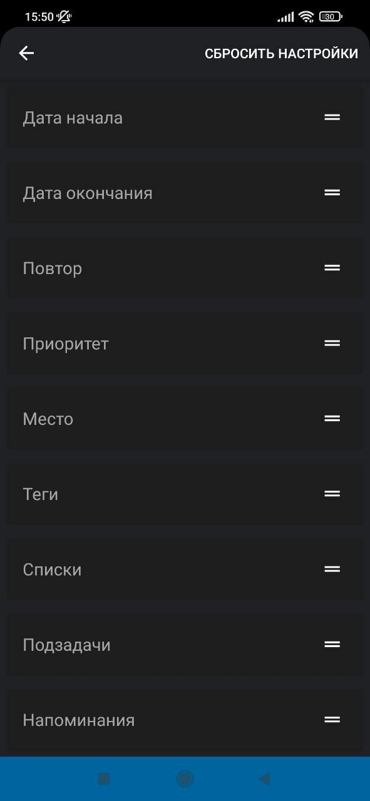The height and width of the screenshot is (801, 370).
Task: Tap the reorder handle for Теги
Action: (332, 494)
